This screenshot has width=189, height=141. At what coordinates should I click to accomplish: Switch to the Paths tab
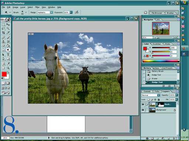(x=157, y=91)
